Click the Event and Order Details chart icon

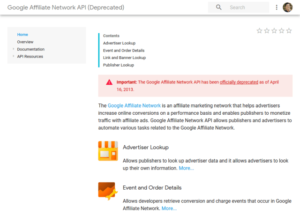(x=108, y=191)
